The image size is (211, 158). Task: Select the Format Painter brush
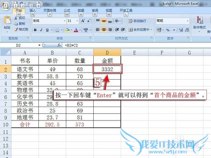[x=16, y=29]
